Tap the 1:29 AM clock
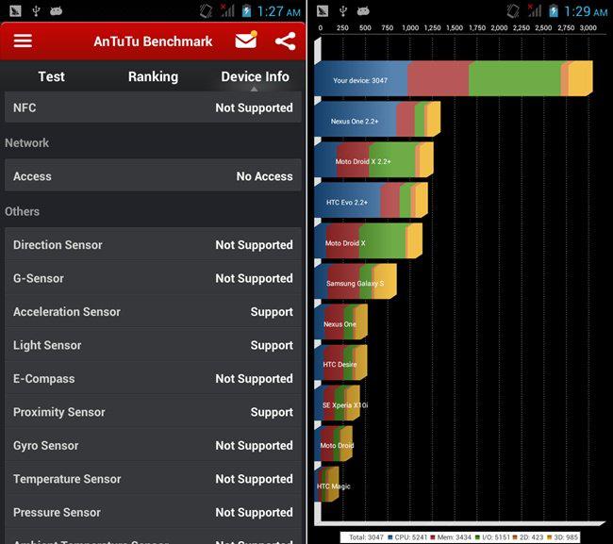Viewport: 613px width, 544px height. 586,11
